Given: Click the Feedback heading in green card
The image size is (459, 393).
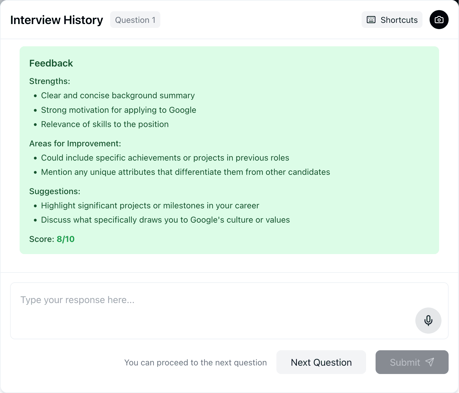Looking at the screenshot, I should pyautogui.click(x=51, y=63).
